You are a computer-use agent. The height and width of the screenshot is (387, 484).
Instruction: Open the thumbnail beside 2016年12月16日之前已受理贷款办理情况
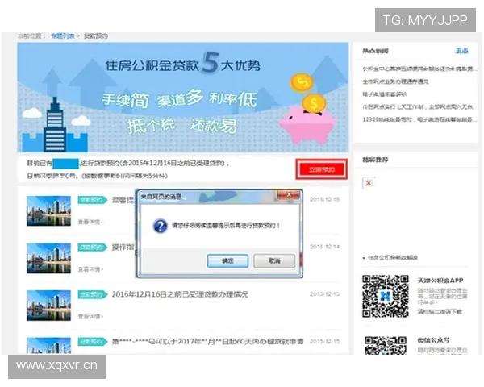click(48, 306)
